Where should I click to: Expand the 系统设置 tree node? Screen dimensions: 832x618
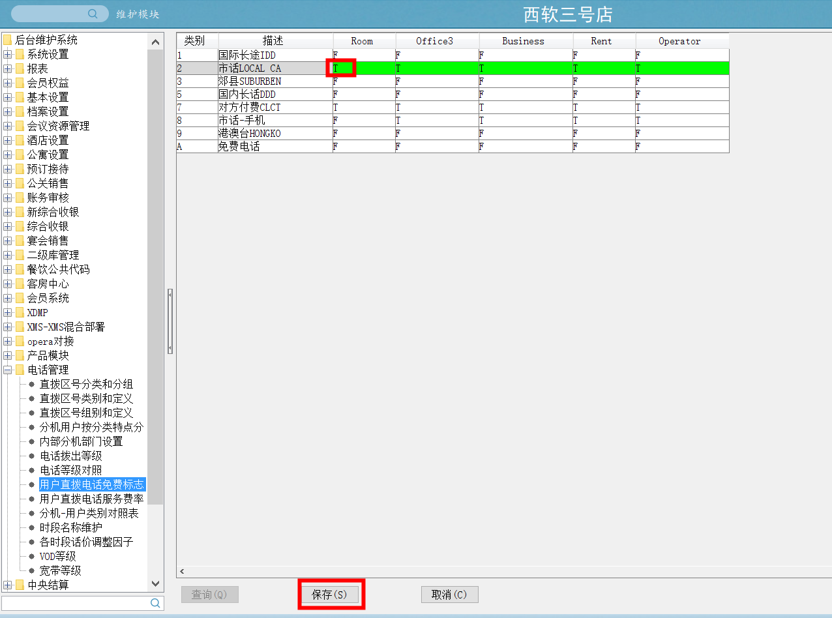(x=7, y=55)
